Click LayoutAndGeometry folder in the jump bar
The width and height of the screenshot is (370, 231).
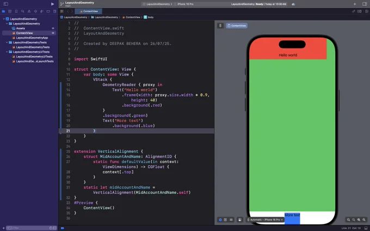click(104, 17)
